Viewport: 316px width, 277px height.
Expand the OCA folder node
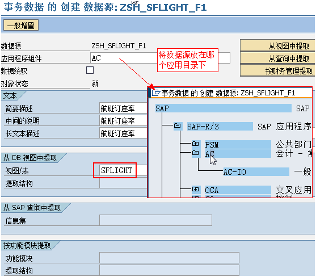(x=196, y=189)
